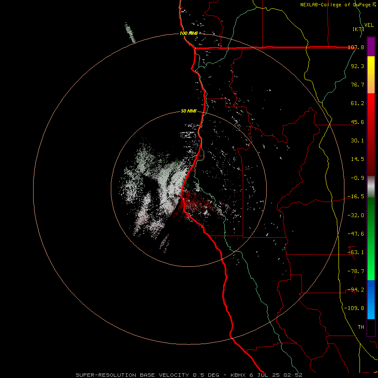Select the -94.2 legend value
Image resolution: width=378 pixels, height=378 pixels.
pyautogui.click(x=356, y=290)
